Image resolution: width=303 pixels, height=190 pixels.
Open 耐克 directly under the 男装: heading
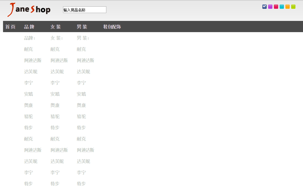tap(81, 49)
